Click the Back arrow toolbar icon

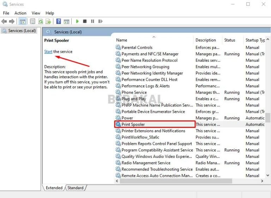click(4, 21)
